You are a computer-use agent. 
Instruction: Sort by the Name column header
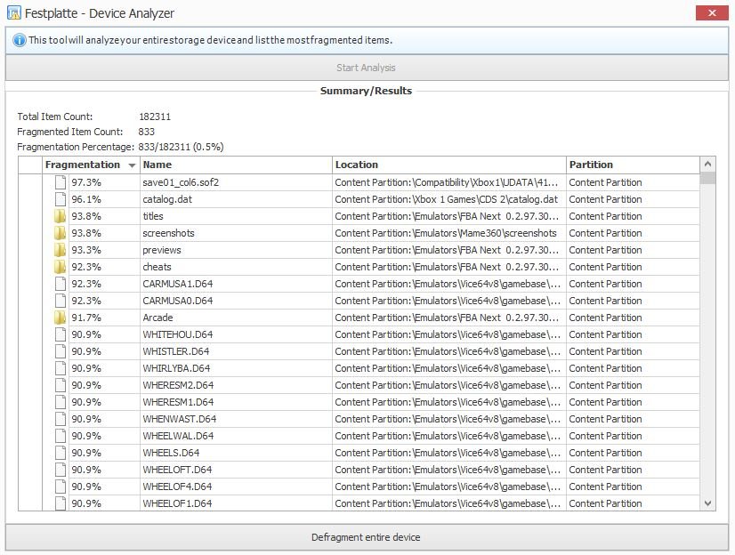[x=236, y=165]
